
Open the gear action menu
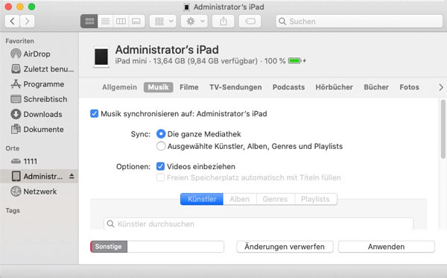pos(194,22)
